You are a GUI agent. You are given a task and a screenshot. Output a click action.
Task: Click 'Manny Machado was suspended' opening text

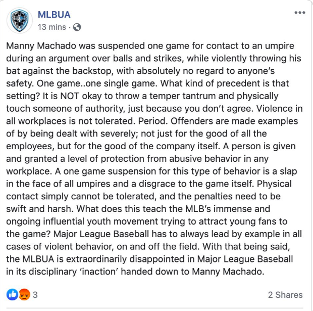(x=76, y=46)
